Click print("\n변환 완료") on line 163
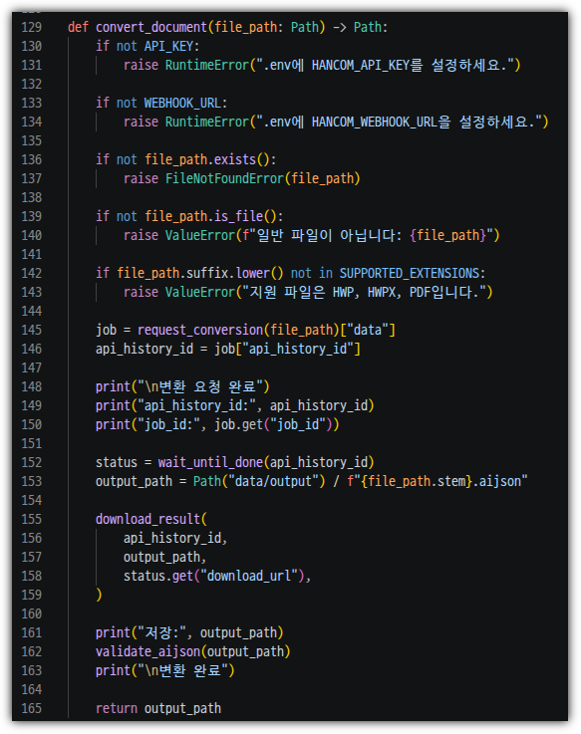Screen dimensions: 581x734 (x=164, y=671)
